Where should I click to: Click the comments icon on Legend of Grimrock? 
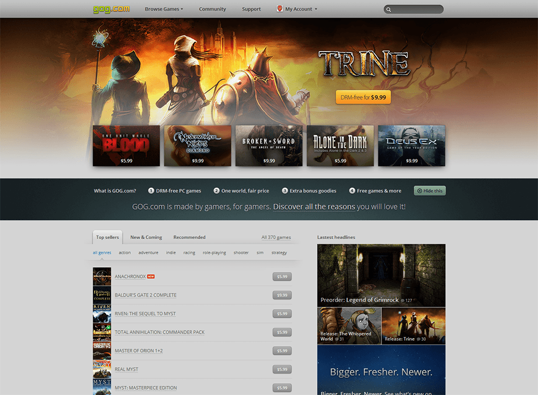point(402,301)
